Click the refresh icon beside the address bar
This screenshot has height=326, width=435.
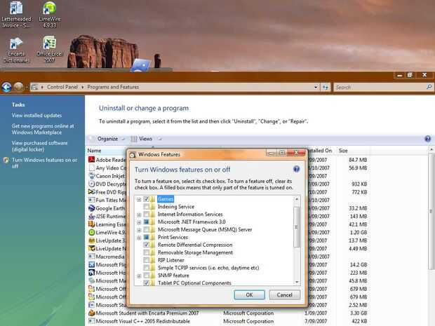tap(325, 88)
